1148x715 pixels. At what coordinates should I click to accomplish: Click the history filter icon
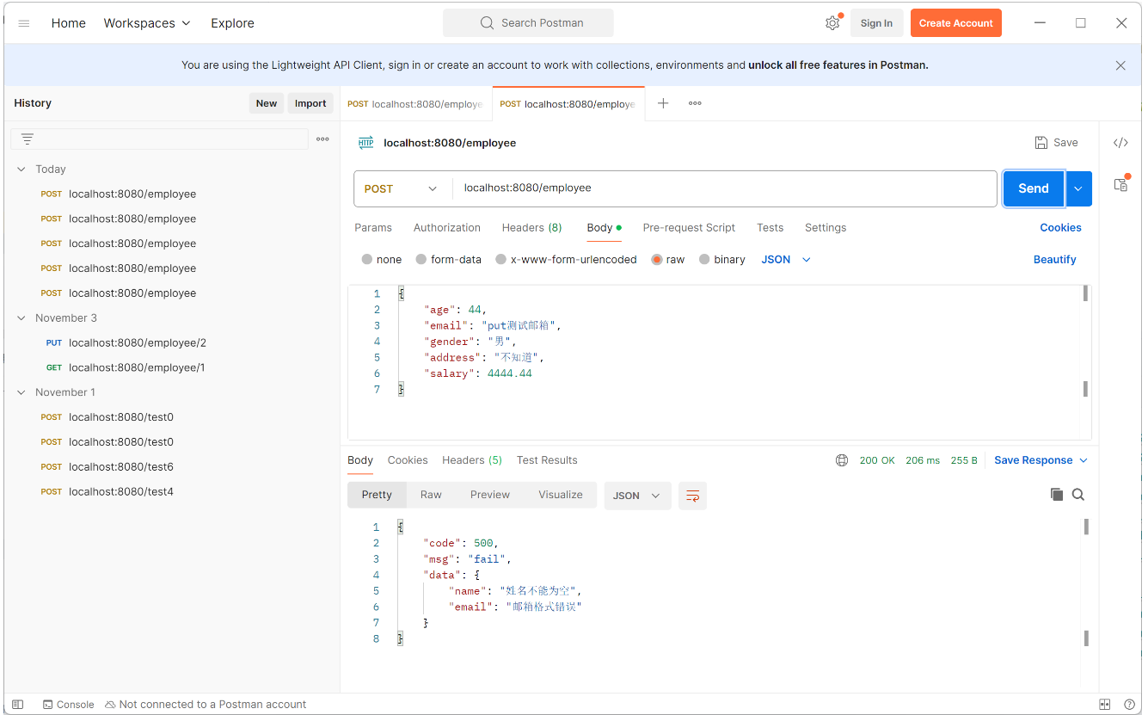point(28,139)
